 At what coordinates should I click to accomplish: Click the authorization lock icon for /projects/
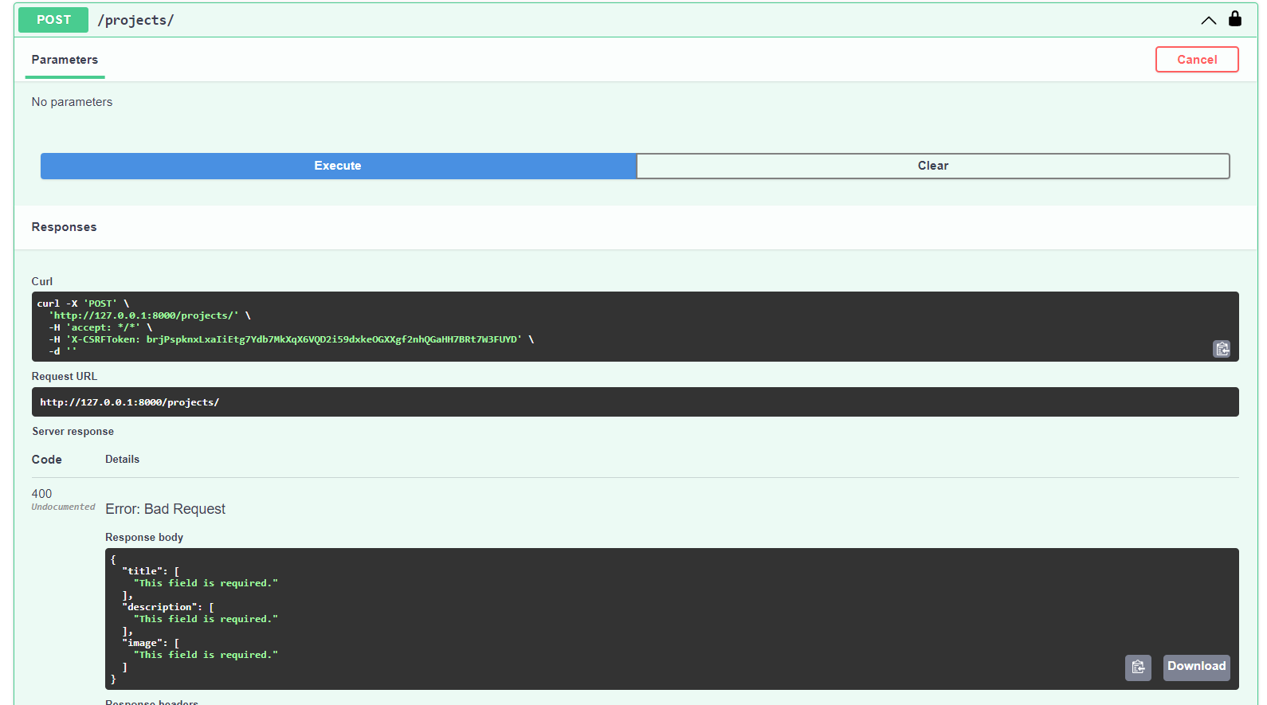pos(1234,18)
